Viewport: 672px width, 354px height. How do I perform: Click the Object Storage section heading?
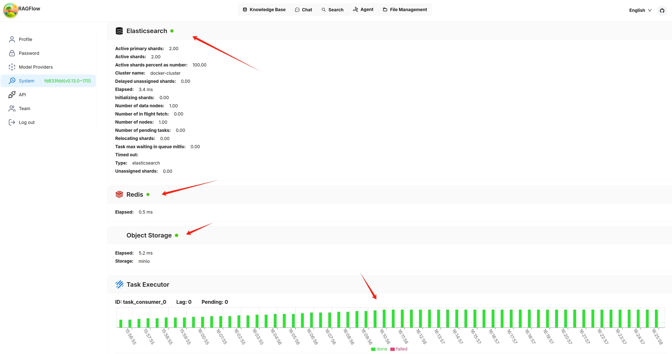point(149,235)
